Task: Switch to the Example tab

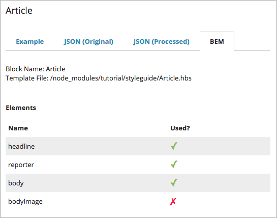Action: [30, 41]
